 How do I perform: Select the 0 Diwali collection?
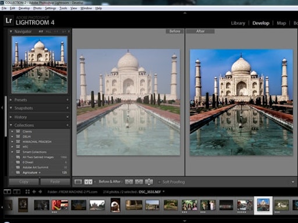click(x=40, y=162)
